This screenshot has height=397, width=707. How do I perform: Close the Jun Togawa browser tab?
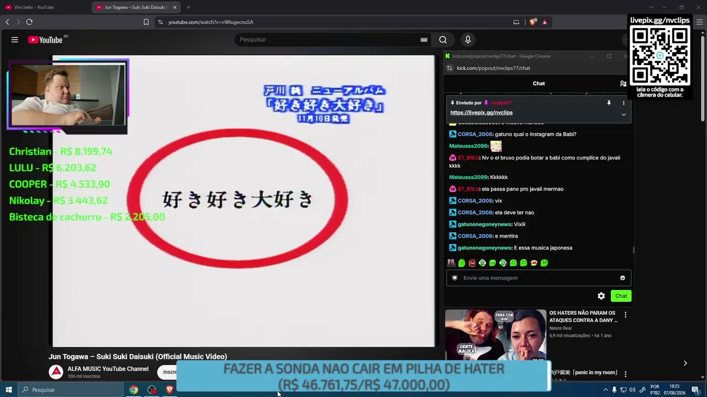175,7
